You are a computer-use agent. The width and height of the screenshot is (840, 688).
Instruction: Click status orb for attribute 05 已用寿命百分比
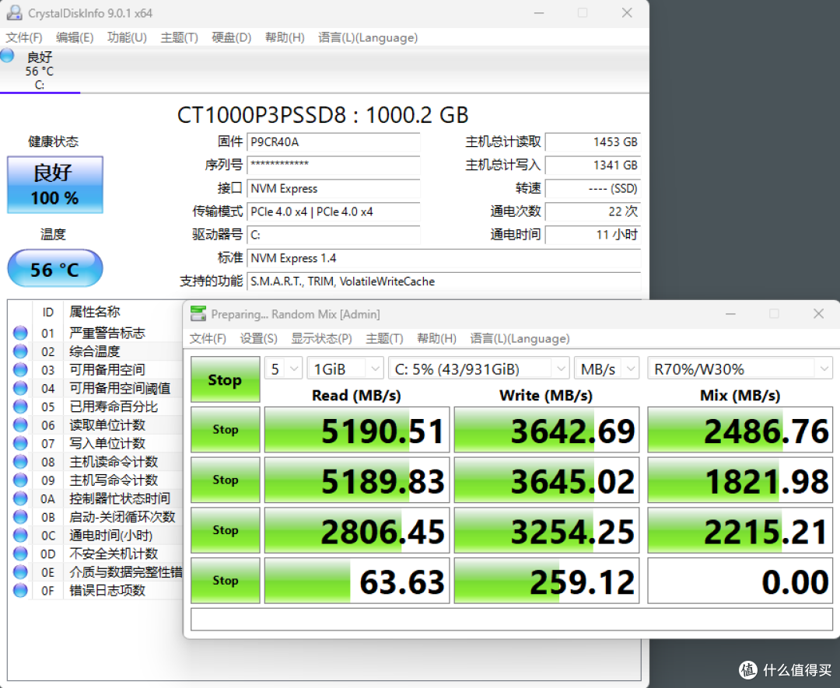pos(20,407)
